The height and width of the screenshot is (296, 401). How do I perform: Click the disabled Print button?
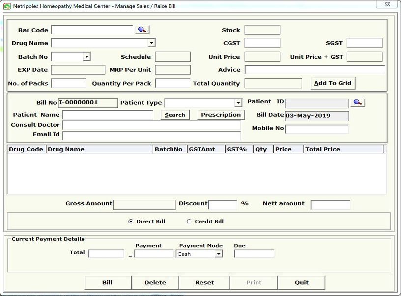point(254,282)
